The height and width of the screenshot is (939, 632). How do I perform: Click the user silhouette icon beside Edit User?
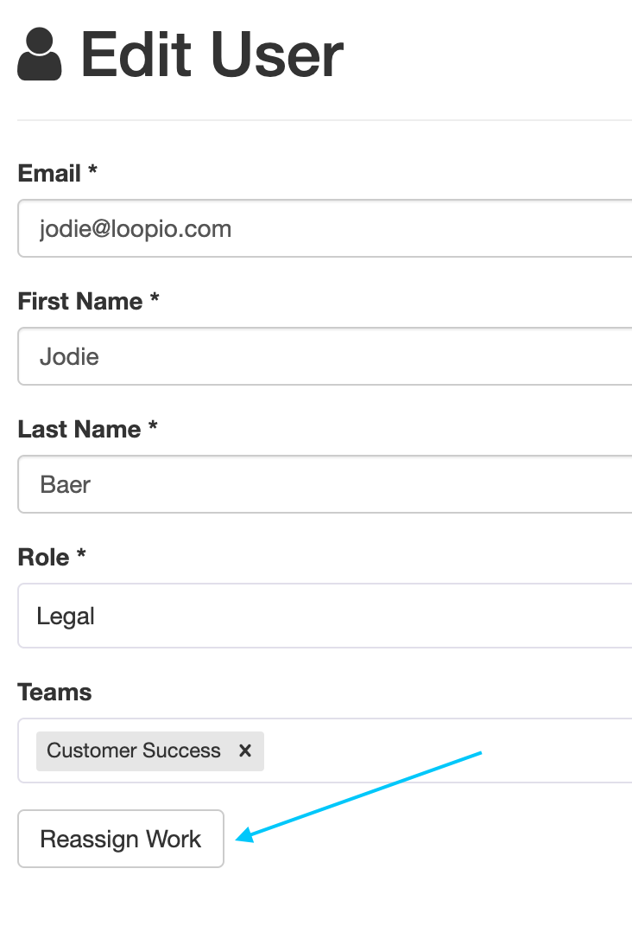point(40,54)
